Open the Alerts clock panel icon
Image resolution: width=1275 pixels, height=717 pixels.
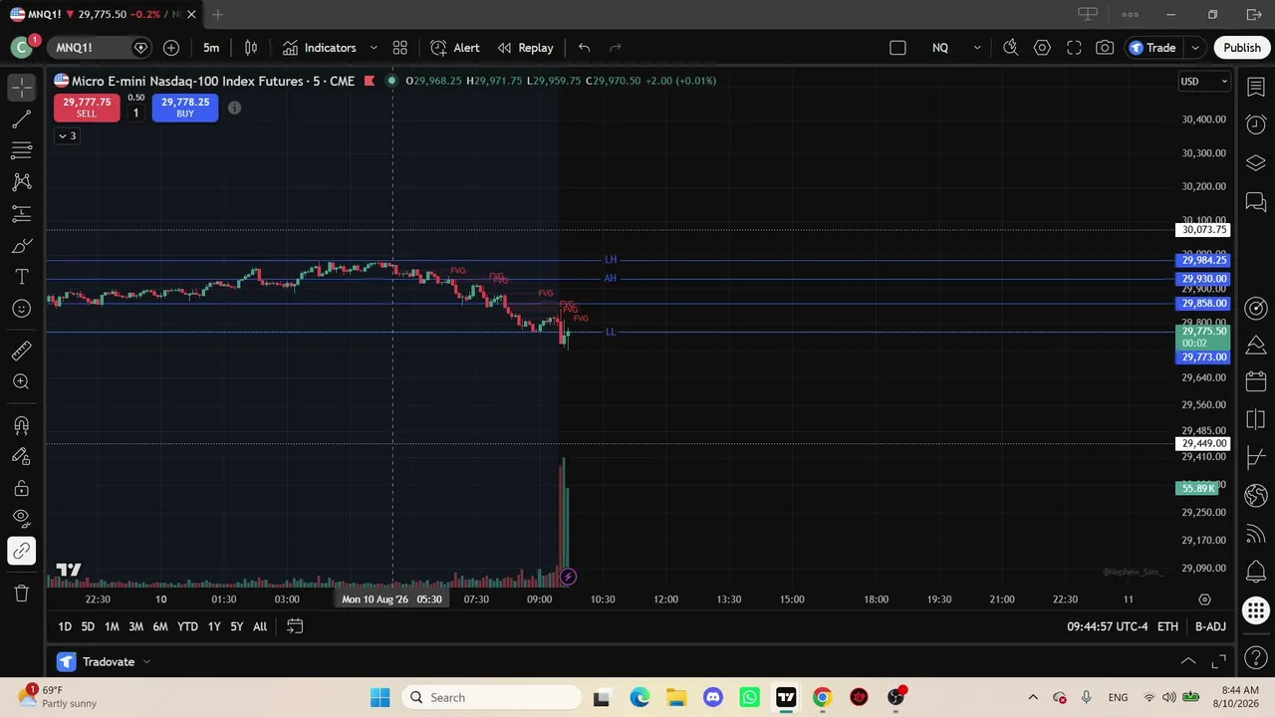click(x=1256, y=125)
